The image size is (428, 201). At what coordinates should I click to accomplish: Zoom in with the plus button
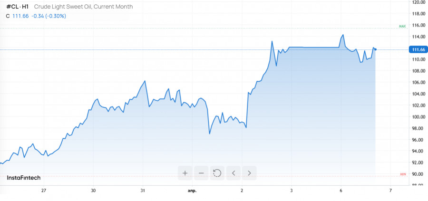pos(185,173)
